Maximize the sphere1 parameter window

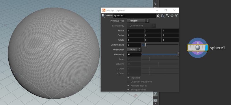pyautogui.click(x=166, y=10)
